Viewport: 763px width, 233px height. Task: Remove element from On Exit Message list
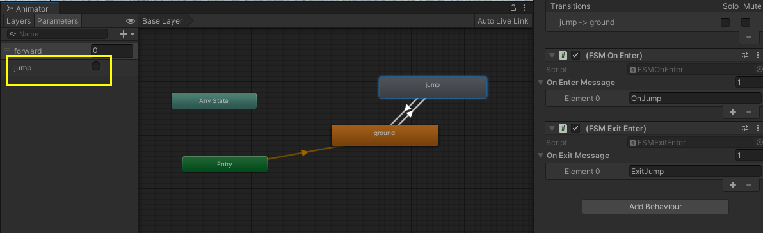pyautogui.click(x=749, y=186)
